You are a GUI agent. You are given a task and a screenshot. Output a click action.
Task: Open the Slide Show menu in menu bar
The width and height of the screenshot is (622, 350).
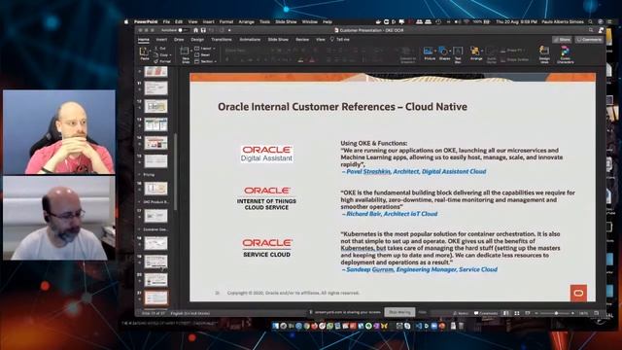click(x=286, y=21)
